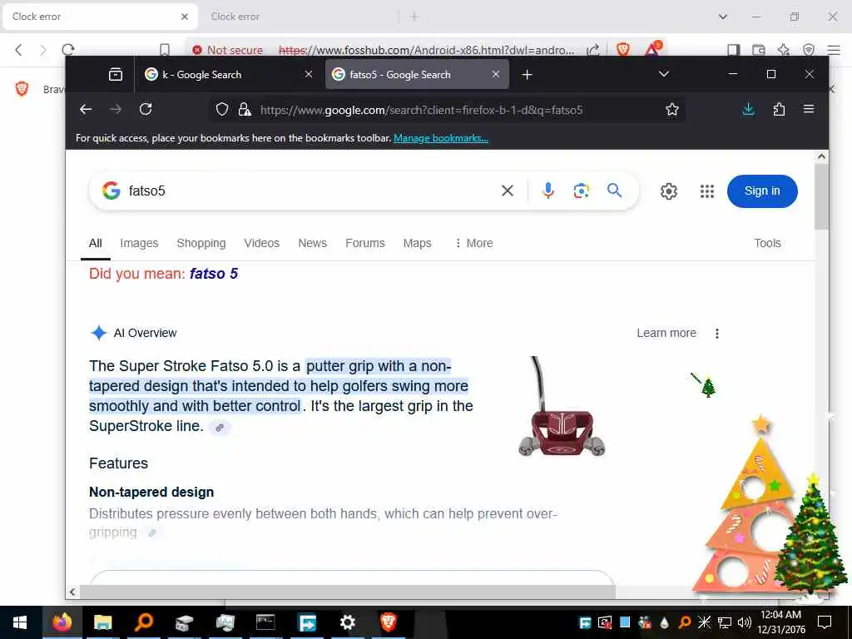
Task: Open Brave Rewards triangle icon
Action: [x=652, y=49]
